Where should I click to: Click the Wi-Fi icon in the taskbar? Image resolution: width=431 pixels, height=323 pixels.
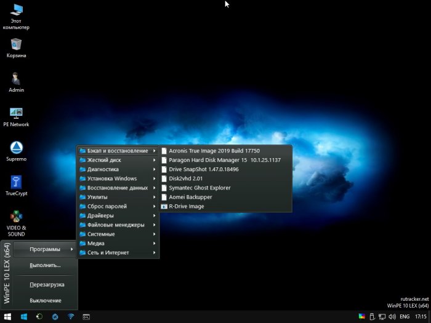pos(71,317)
